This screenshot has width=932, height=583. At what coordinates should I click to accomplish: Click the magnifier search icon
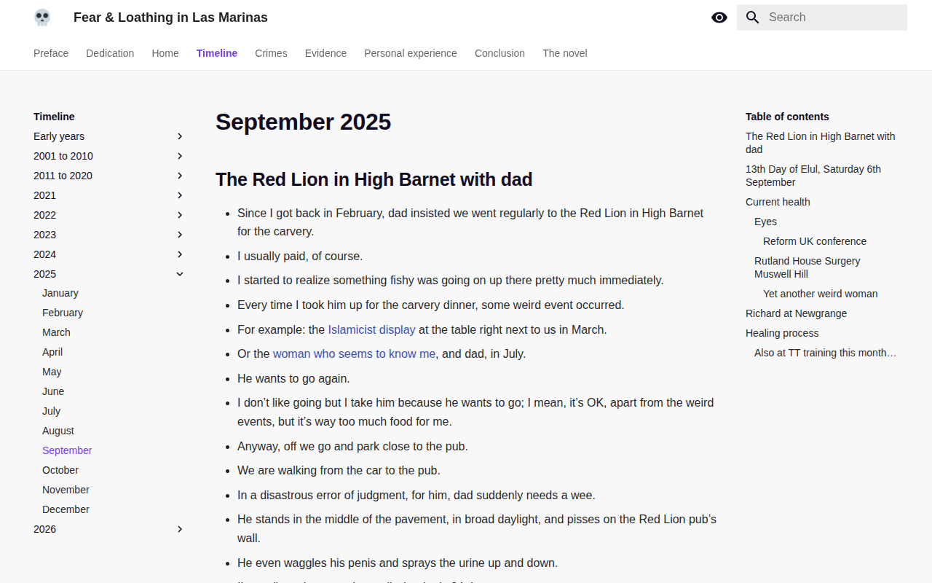tap(753, 17)
